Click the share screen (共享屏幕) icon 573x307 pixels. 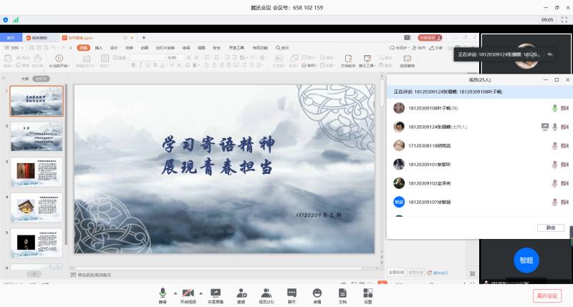pyautogui.click(x=215, y=293)
